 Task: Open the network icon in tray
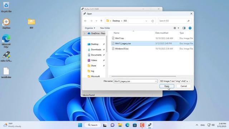click(x=209, y=125)
